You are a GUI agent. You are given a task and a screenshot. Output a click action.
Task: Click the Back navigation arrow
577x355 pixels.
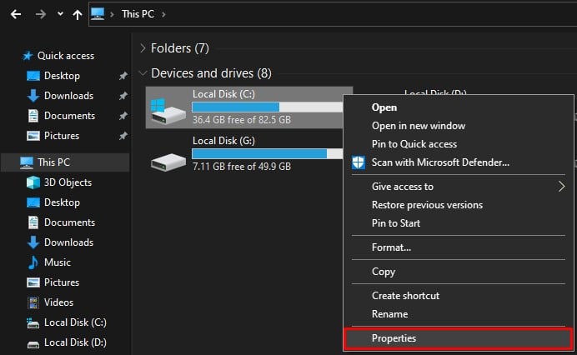click(x=15, y=14)
